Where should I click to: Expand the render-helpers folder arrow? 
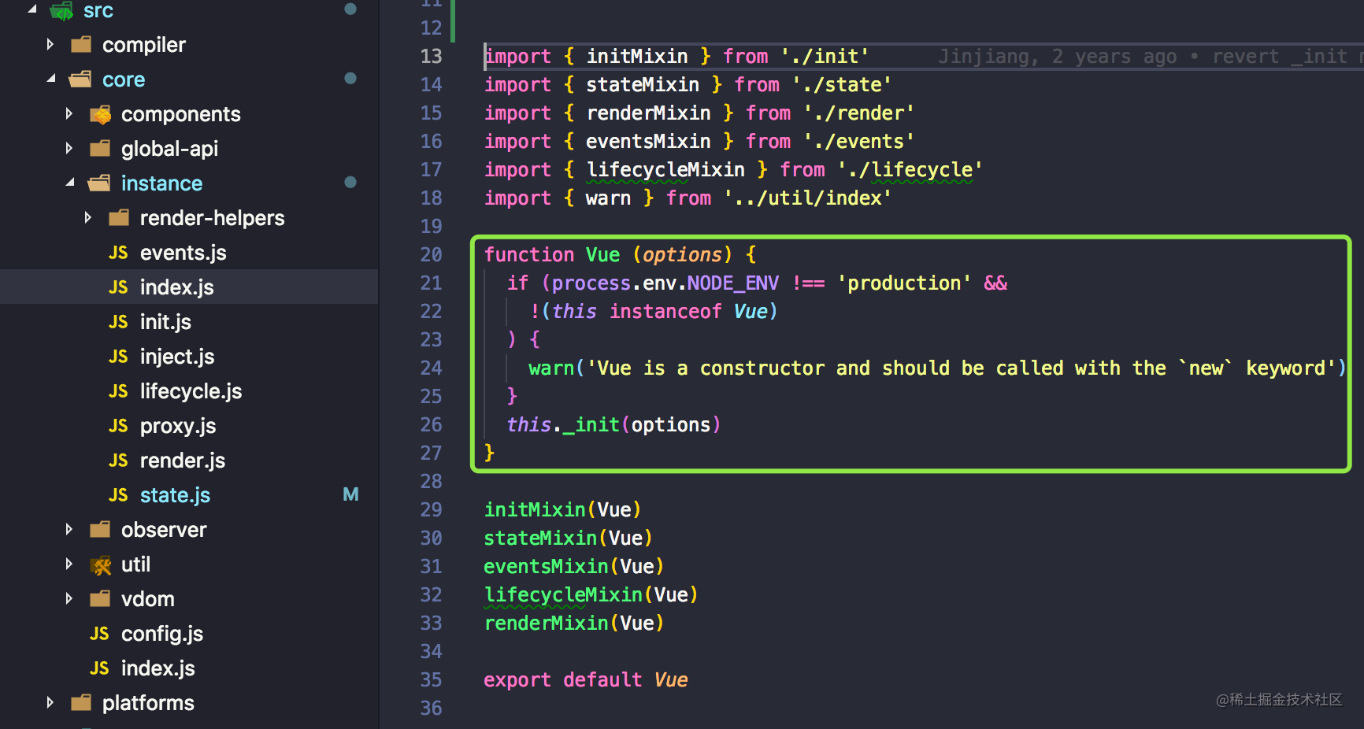coord(88,217)
